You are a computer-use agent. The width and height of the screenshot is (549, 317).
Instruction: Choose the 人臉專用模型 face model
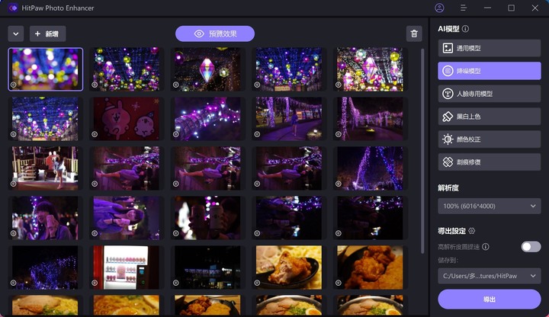pos(489,94)
